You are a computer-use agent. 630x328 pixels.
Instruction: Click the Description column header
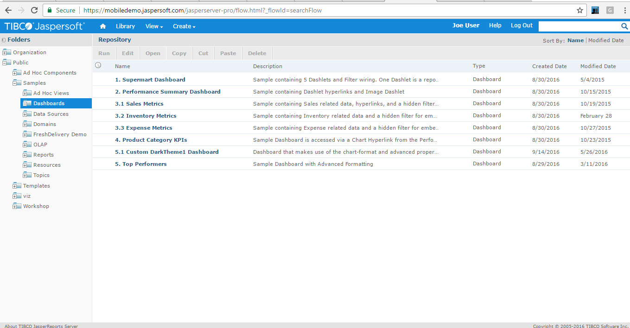tap(267, 66)
